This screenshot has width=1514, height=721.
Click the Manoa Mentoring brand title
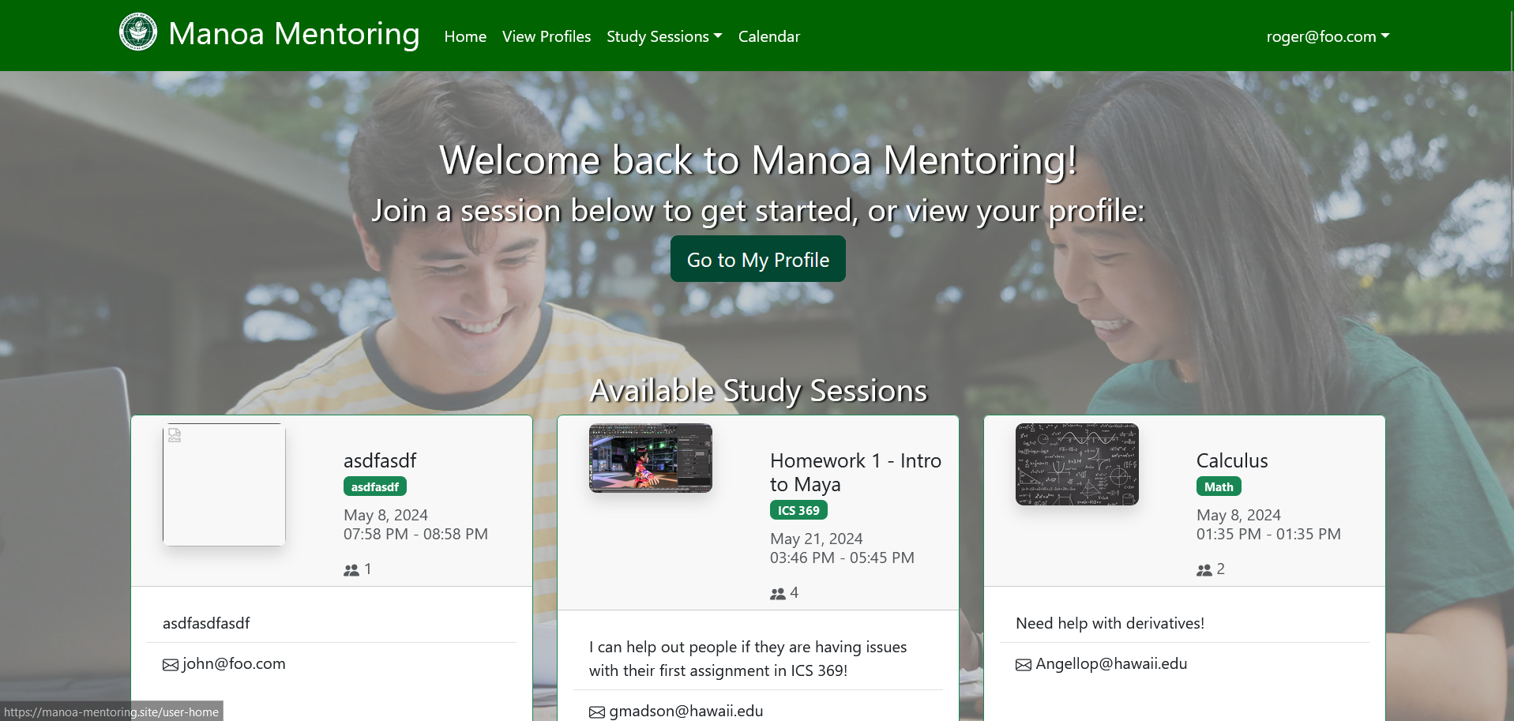tap(294, 34)
